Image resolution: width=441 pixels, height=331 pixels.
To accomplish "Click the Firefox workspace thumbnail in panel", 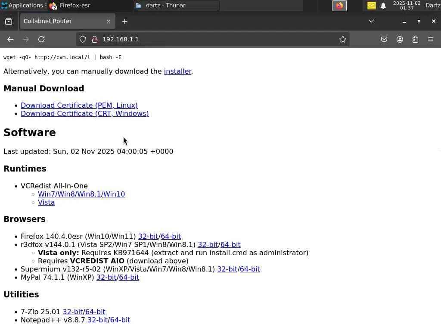I will (339, 6).
